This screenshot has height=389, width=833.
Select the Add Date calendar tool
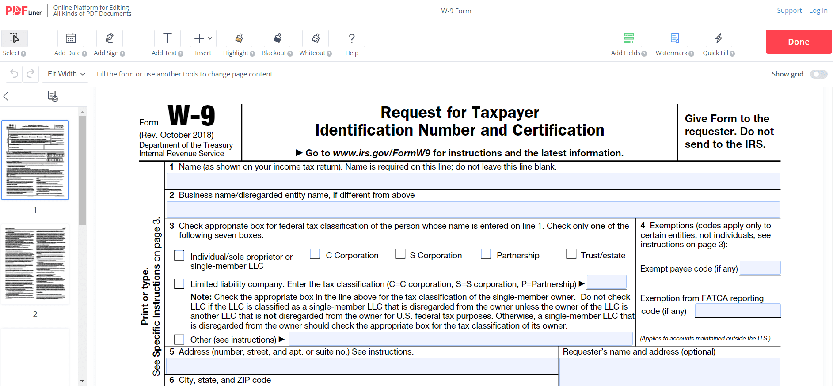tap(70, 39)
